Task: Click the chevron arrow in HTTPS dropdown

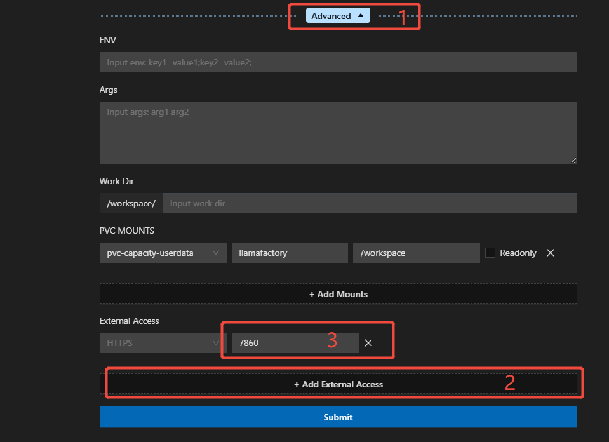Action: [216, 343]
